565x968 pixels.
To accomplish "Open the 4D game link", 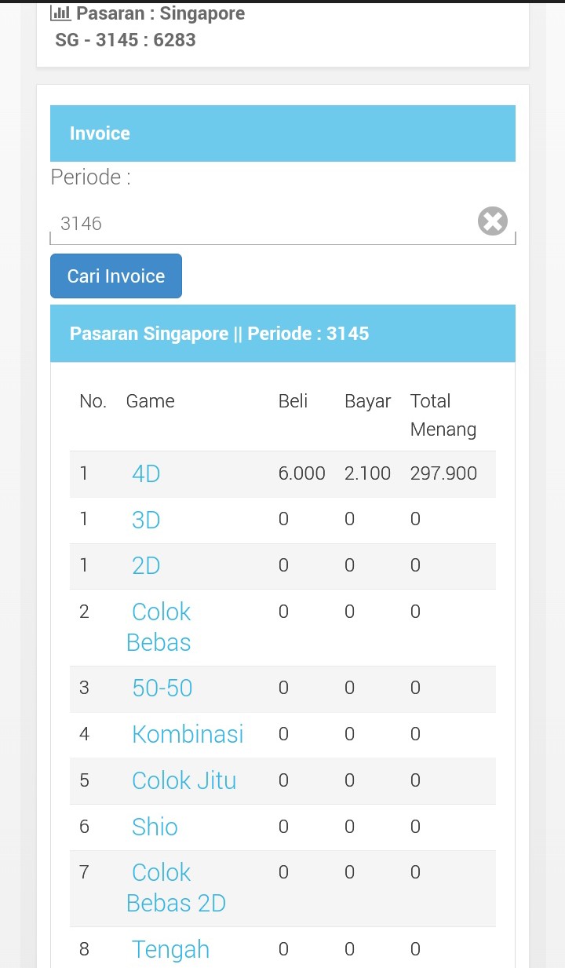I will coord(146,473).
